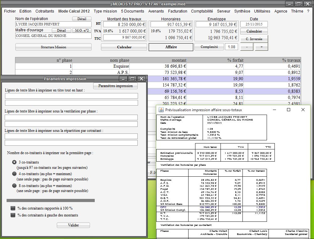Click the Calculer button
The width and height of the screenshot is (314, 239).
(x=124, y=47)
